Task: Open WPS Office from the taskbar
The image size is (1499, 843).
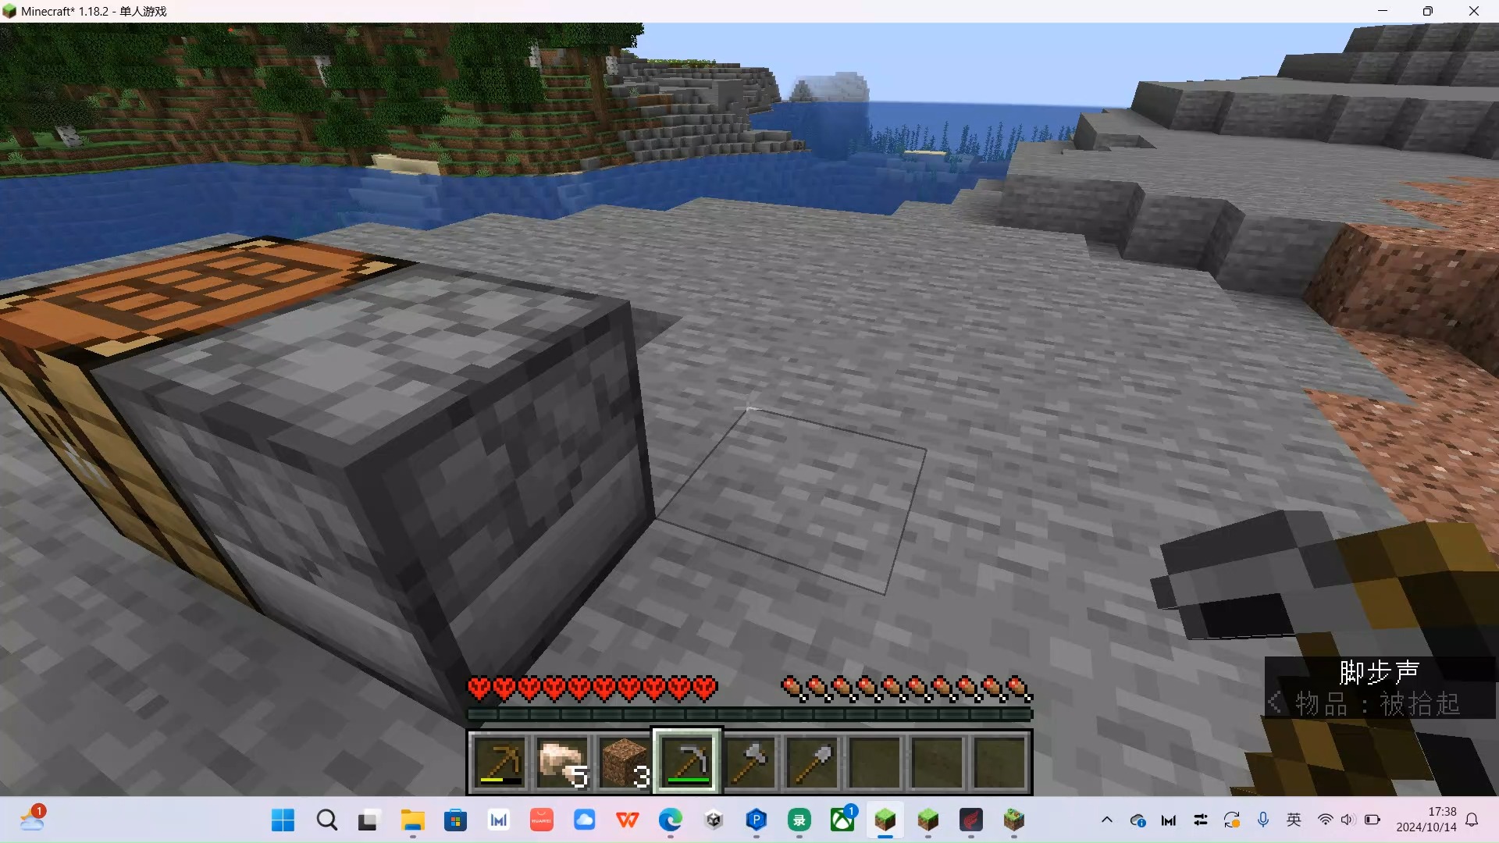Action: pos(627,820)
